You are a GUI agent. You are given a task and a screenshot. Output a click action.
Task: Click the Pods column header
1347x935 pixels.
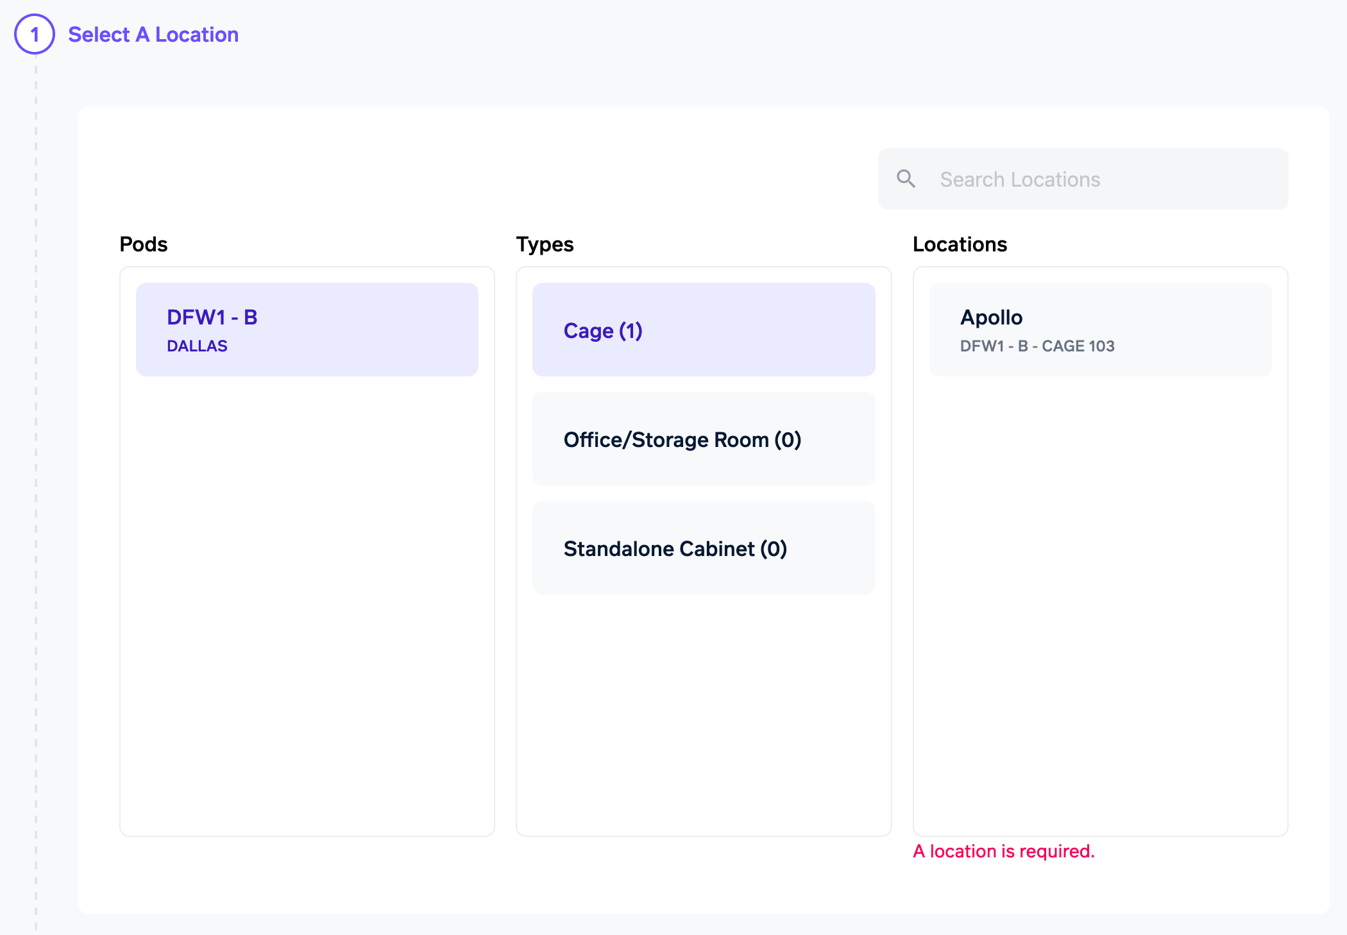144,244
